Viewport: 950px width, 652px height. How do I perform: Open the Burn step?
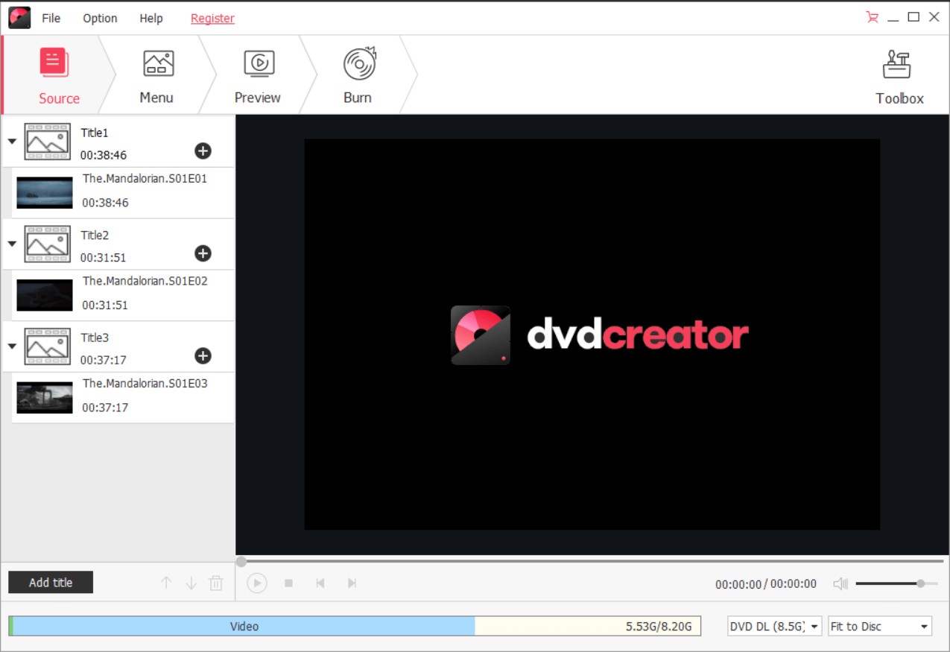click(x=358, y=75)
